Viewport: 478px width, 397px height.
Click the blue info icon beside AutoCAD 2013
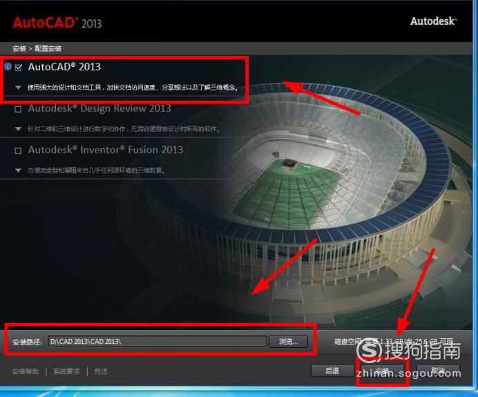click(x=8, y=66)
